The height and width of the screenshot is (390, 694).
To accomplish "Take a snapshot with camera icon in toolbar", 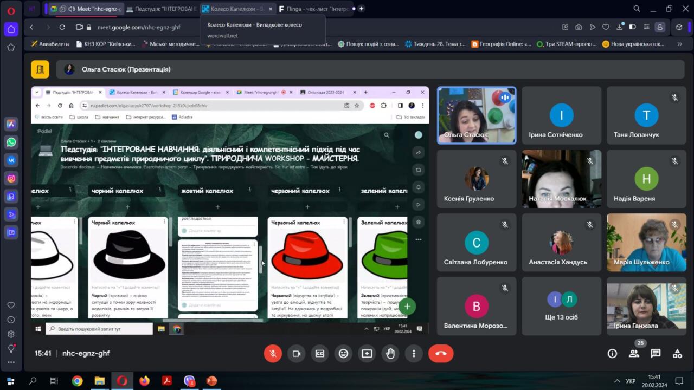I will [579, 27].
